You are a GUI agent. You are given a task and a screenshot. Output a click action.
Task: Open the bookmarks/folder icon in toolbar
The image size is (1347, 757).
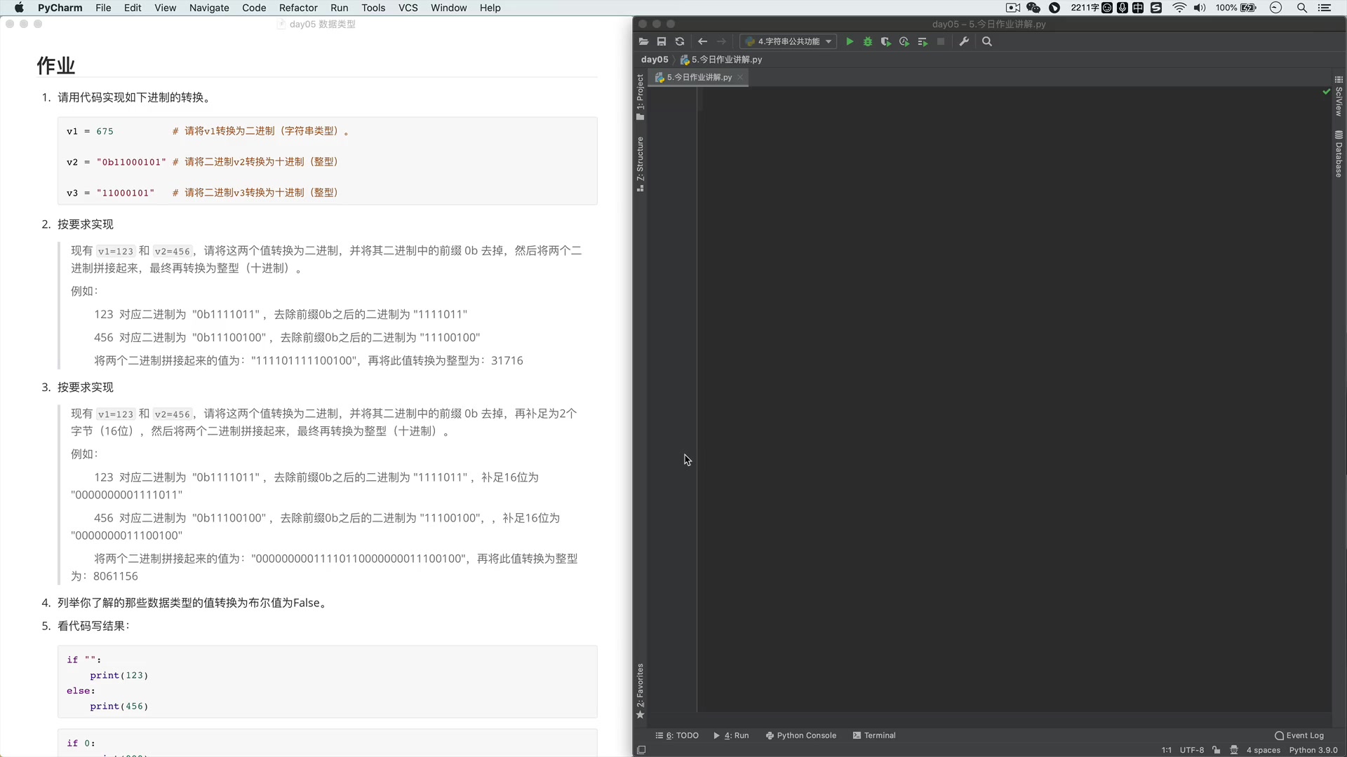[x=644, y=41]
